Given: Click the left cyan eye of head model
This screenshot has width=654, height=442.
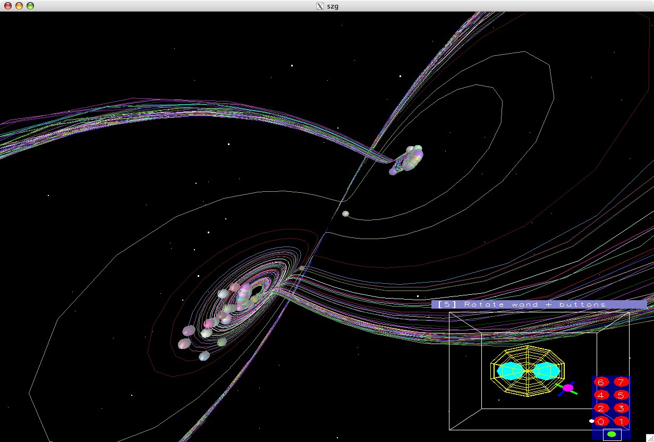Looking at the screenshot, I should (x=510, y=370).
